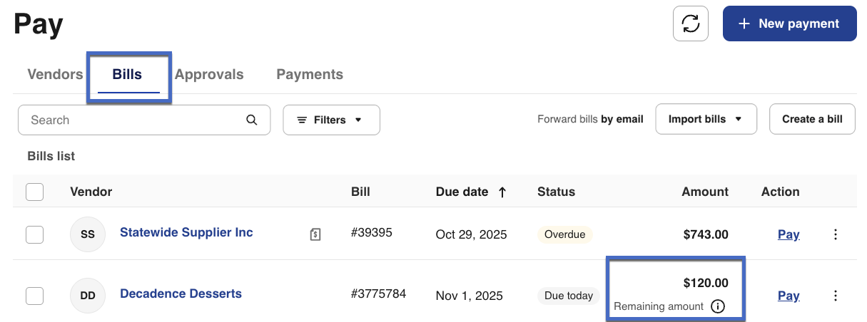Click the search magnifier icon
The height and width of the screenshot is (322, 867).
pos(251,120)
